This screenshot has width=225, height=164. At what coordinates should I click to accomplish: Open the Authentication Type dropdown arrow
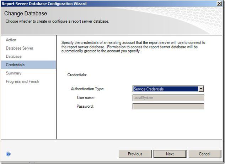[201, 89]
